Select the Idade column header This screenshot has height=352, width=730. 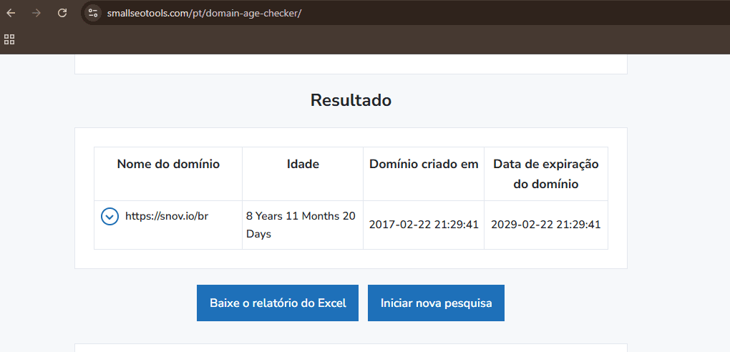coord(303,164)
